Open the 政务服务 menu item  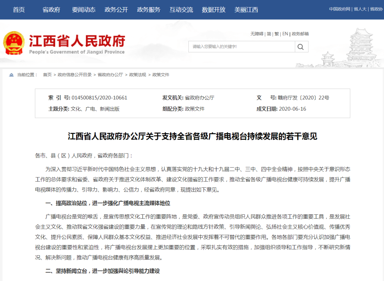149,10
